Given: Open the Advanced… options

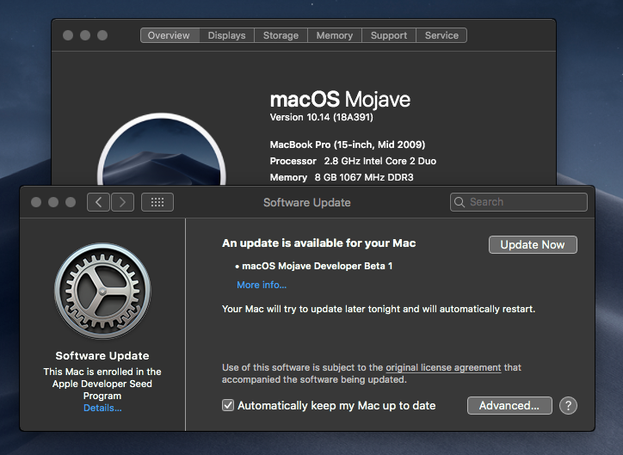Looking at the screenshot, I should tap(509, 405).
